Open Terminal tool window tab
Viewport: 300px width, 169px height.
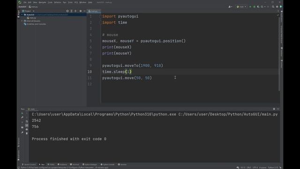click(x=75, y=164)
